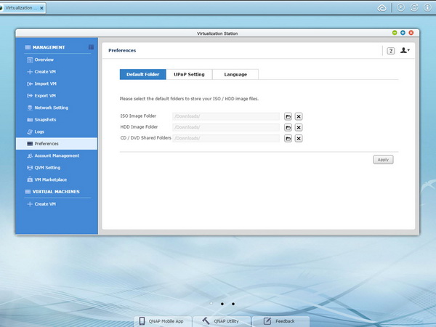Screen dimensions: 436x327
Task: Close the Virtualization taskbar tab
Action: click(x=41, y=8)
